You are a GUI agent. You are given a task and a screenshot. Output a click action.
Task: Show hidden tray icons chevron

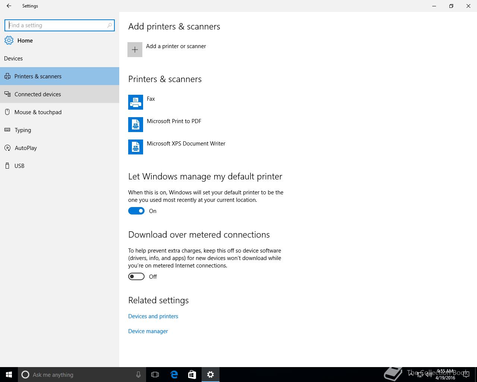pyautogui.click(x=411, y=375)
